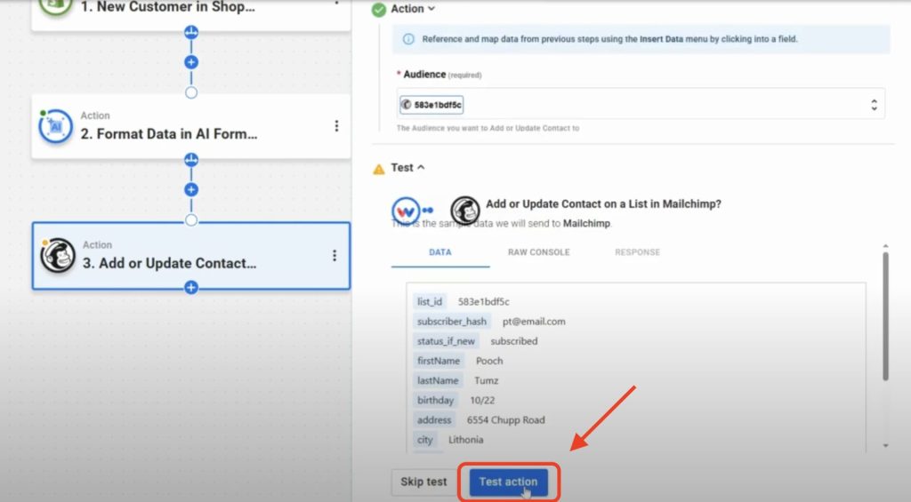Add step with plus below step 1
911x502 pixels.
[191, 62]
